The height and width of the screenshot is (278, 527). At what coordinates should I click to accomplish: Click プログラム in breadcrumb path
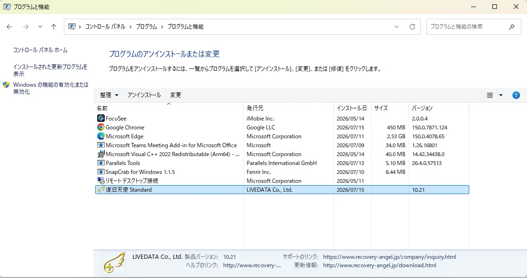(146, 27)
